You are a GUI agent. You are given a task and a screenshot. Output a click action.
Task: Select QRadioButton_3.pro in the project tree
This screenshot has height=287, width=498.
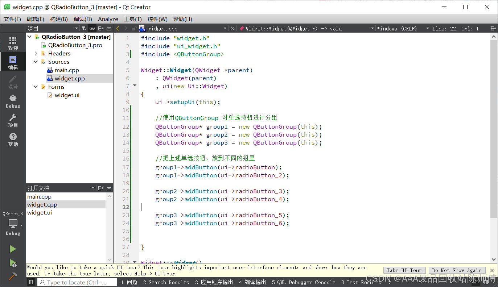click(75, 45)
